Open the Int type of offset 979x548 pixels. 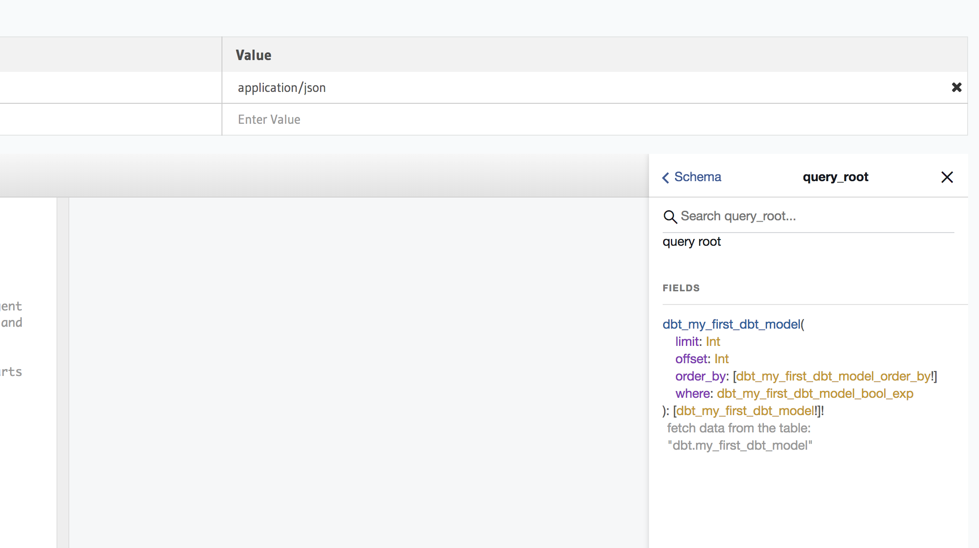coord(721,359)
